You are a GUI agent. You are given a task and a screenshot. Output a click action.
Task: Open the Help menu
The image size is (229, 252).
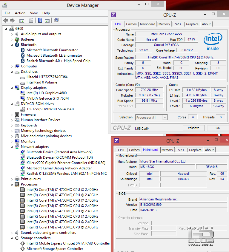46,13
